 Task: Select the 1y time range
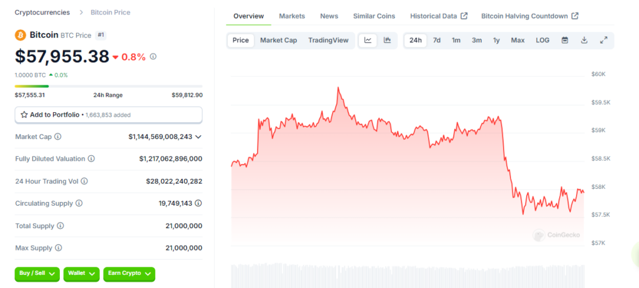pos(496,41)
